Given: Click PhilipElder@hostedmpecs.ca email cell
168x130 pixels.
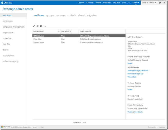Looking at the screenshot, I should 90,39.
